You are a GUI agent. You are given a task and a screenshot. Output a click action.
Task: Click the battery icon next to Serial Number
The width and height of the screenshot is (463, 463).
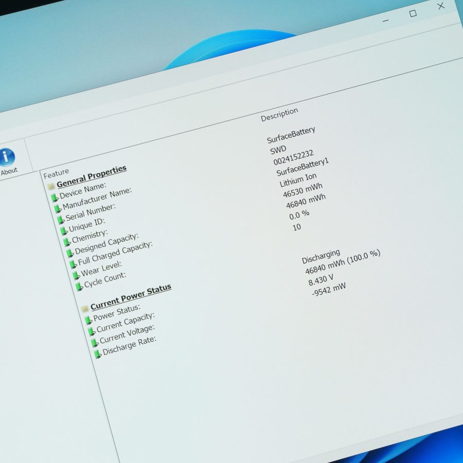click(60, 219)
